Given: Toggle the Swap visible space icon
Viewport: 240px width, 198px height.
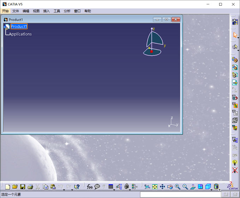Looking at the screenshot, I should pyautogui.click(x=235, y=170).
